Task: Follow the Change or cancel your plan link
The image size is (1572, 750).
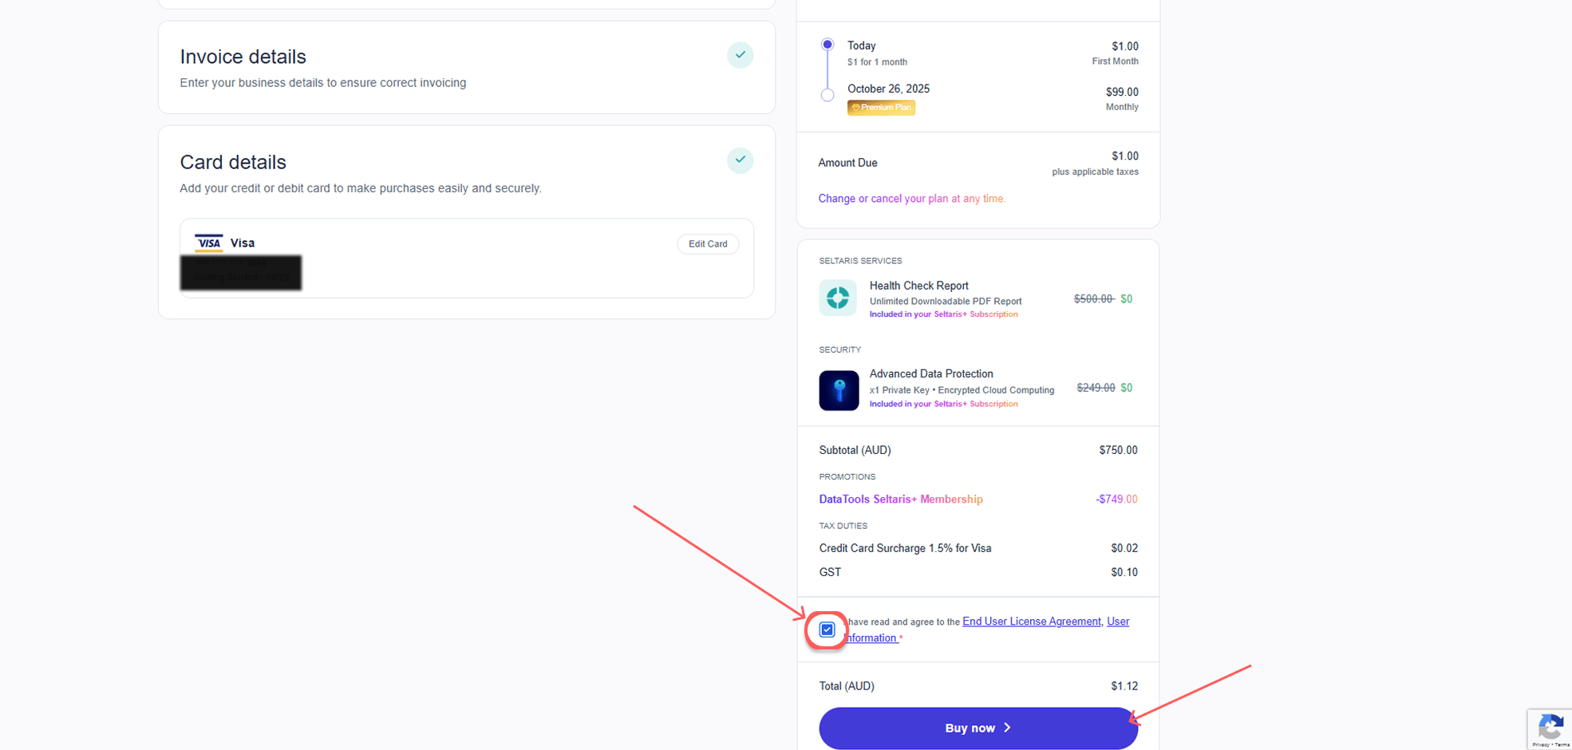Action: pyautogui.click(x=911, y=199)
